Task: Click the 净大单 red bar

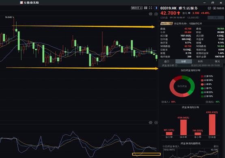Action: 169,134
